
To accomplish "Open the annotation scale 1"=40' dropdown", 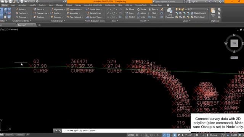I will (x=189, y=135).
